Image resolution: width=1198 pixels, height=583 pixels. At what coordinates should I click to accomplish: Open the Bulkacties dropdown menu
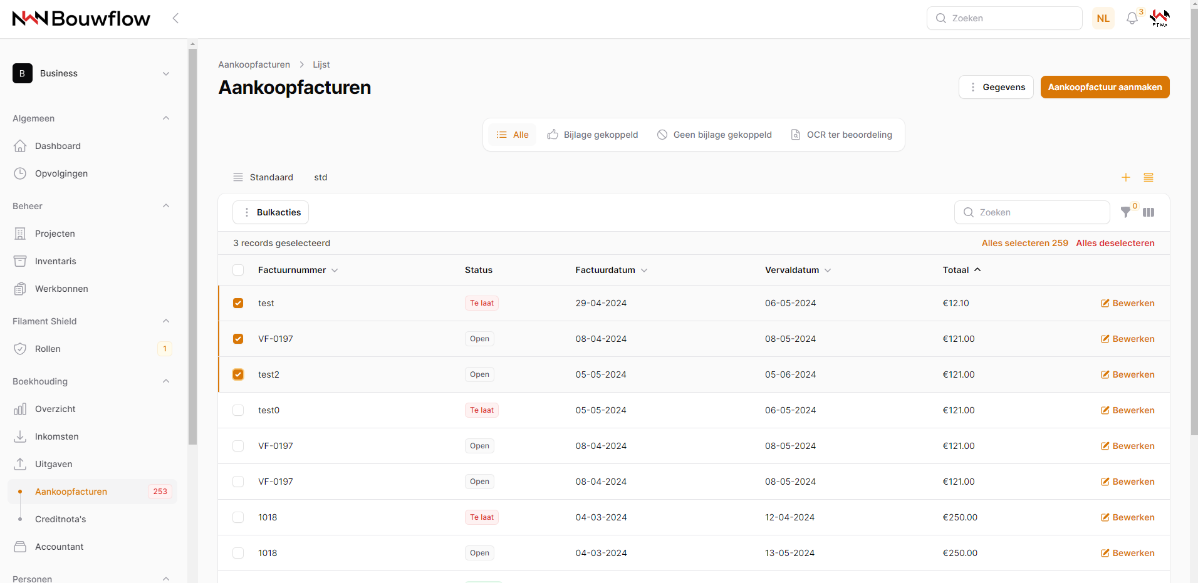pos(271,212)
